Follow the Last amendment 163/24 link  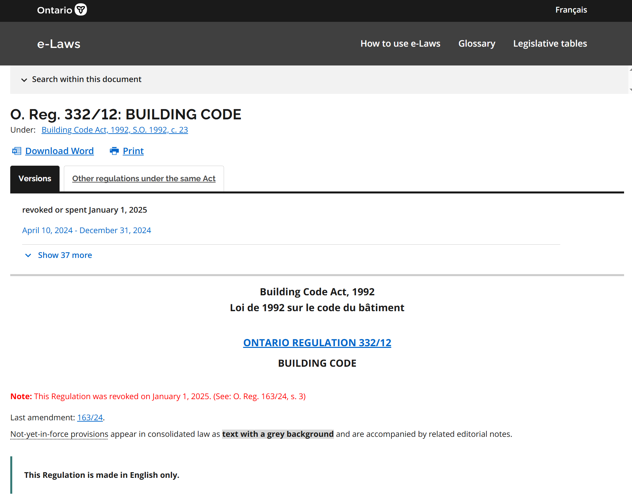click(x=90, y=418)
